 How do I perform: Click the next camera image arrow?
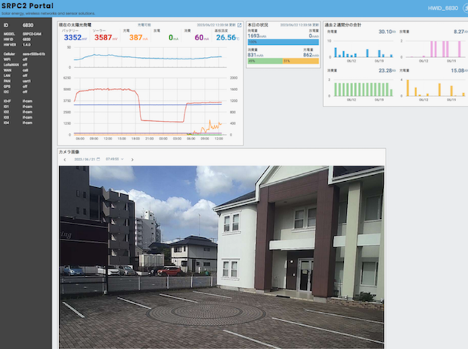pos(132,159)
